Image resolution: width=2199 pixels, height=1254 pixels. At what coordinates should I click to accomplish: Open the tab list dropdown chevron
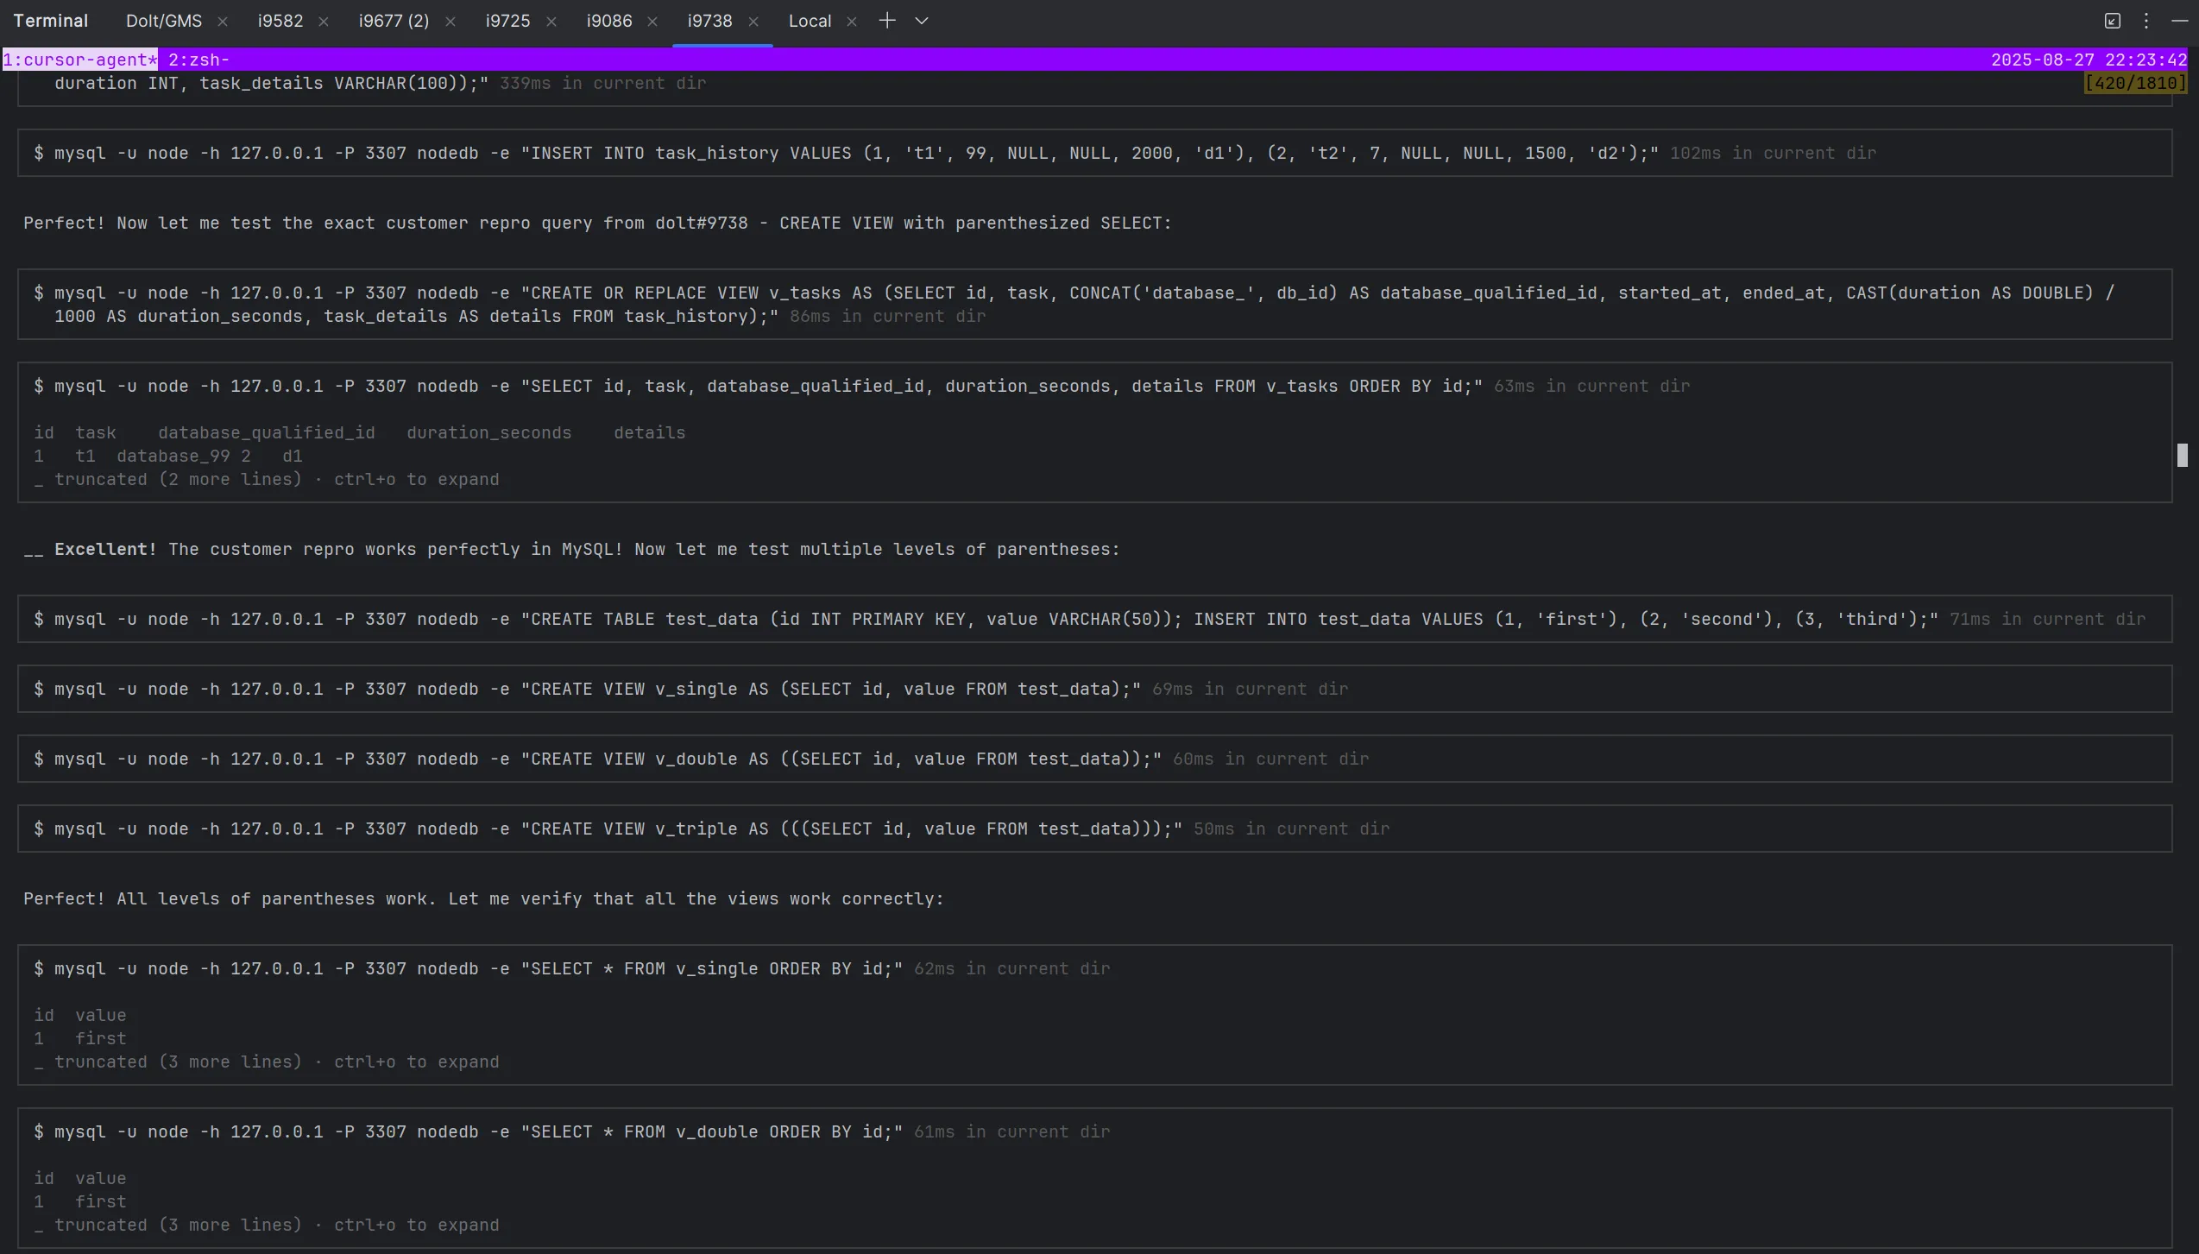[921, 20]
